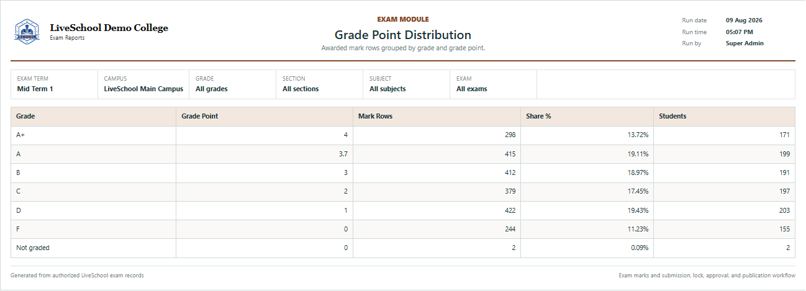
Task: Click the All grades filter value
Action: click(x=212, y=89)
